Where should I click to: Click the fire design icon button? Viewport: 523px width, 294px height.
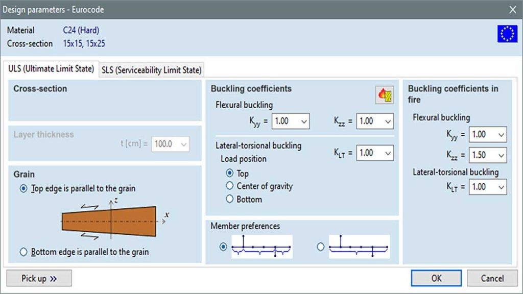click(x=384, y=95)
